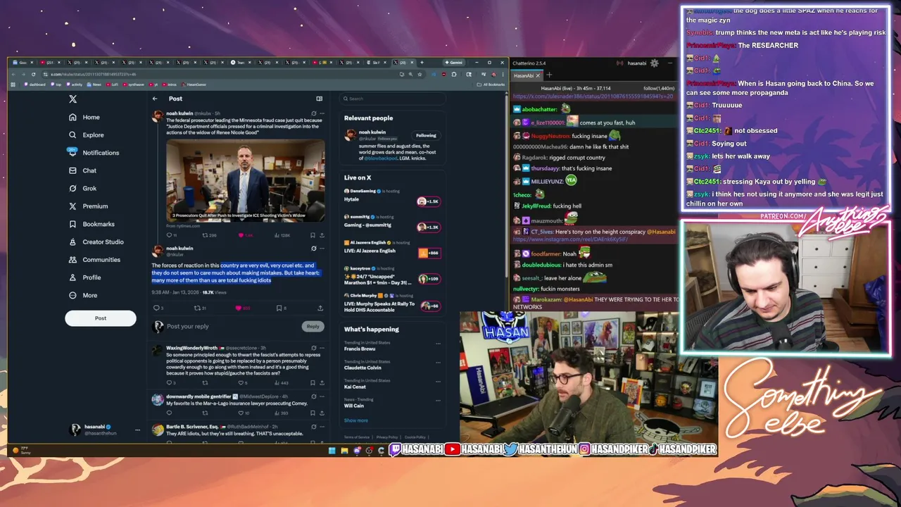901x507 pixels.
Task: Open Communities in X sidebar
Action: click(x=94, y=259)
